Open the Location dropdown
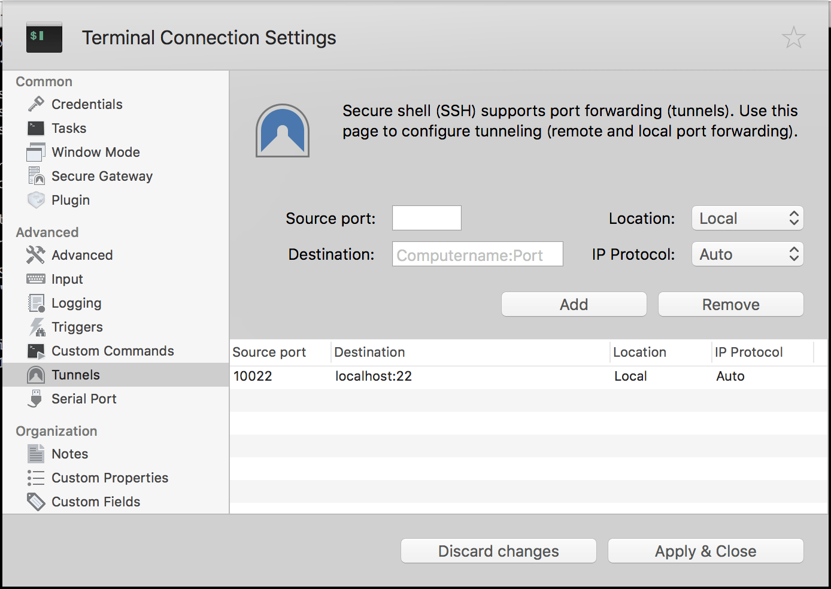This screenshot has width=831, height=589. coord(747,218)
